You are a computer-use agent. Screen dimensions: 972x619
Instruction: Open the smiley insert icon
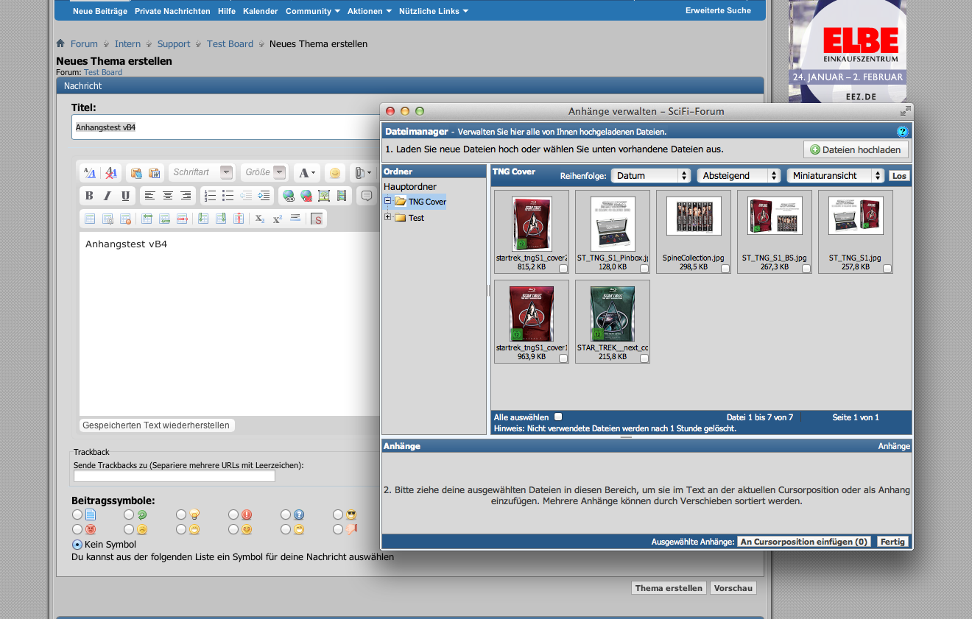point(335,173)
